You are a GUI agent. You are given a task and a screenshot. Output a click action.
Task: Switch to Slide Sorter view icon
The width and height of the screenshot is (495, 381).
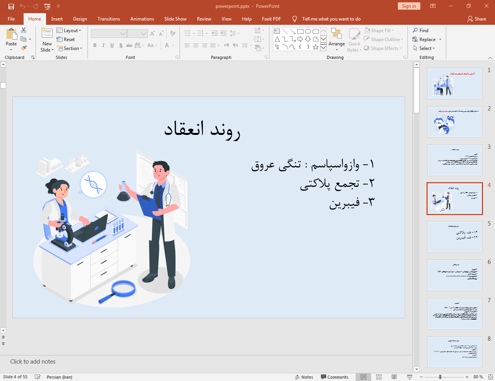379,377
